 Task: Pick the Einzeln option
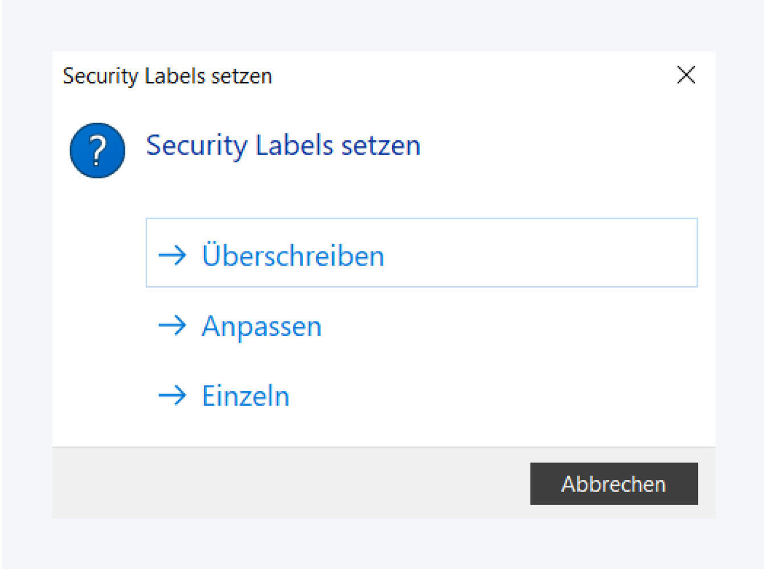[246, 396]
